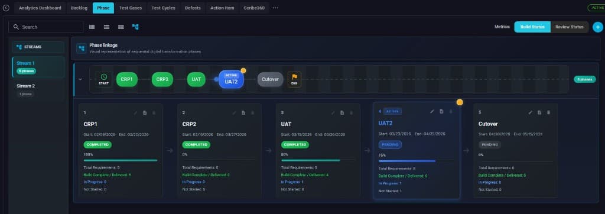
Task: Click the copy document icon on UAT card
Action: 342,113
